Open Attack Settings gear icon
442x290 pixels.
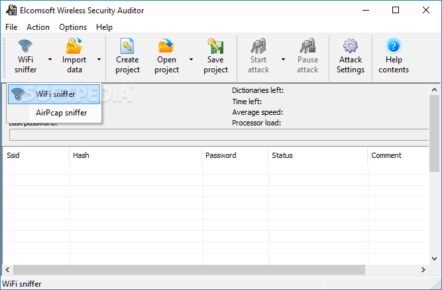click(x=351, y=46)
